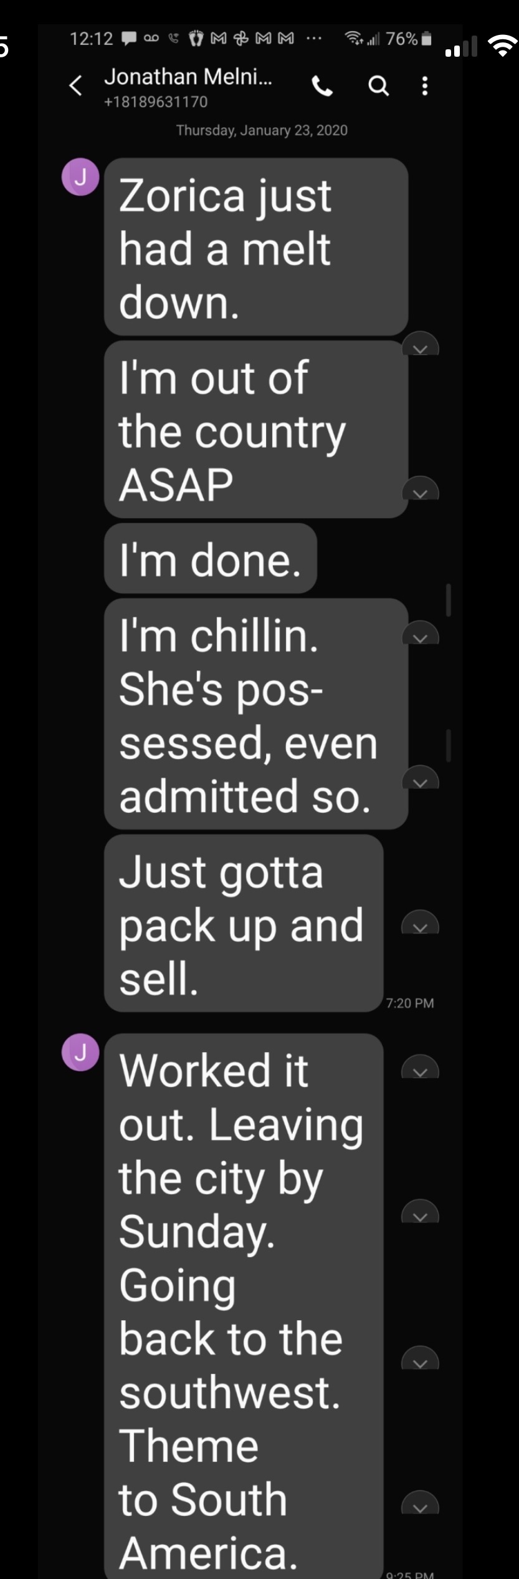Tap the purple J avatar by Worked it out
Screen dimensions: 519x1579
[80, 1053]
